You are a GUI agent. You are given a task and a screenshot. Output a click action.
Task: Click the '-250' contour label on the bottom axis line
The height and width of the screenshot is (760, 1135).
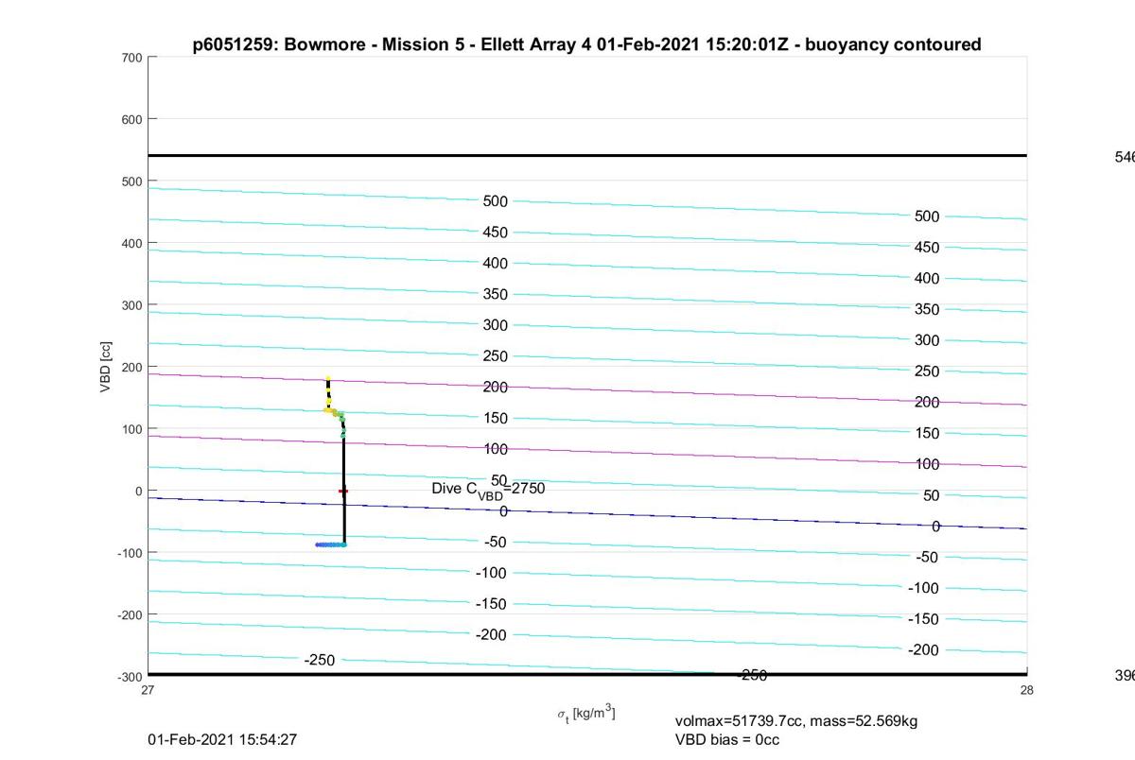tap(752, 675)
